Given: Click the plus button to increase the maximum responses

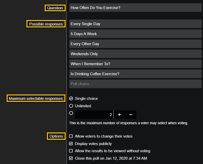Looking at the screenshot, I should coord(119,114).
